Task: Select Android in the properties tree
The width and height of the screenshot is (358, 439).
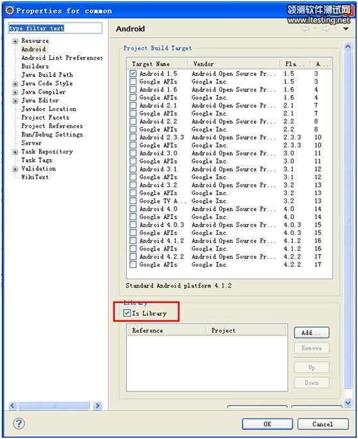Action: tap(33, 49)
